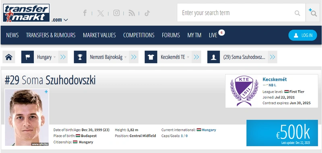Click the Dec 30, 1999 (23) birth date
The width and height of the screenshot is (322, 153).
[95, 130]
